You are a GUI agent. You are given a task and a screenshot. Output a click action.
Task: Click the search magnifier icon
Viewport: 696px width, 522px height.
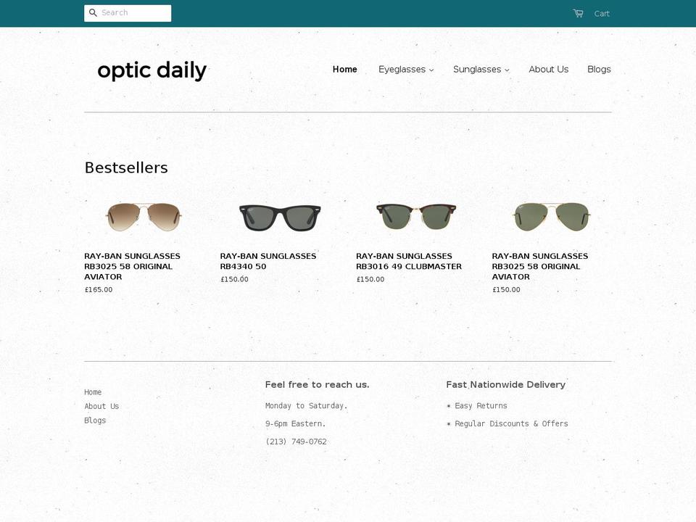click(x=93, y=13)
